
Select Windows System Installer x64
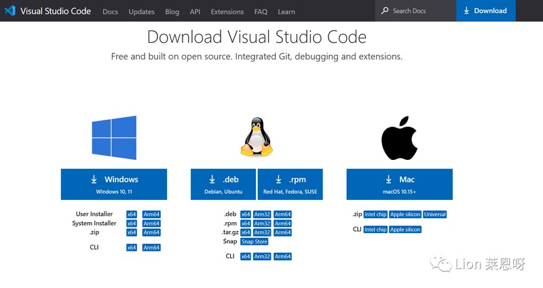point(132,224)
